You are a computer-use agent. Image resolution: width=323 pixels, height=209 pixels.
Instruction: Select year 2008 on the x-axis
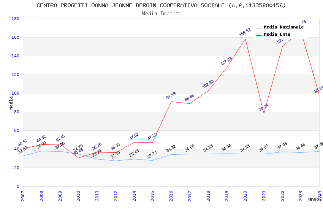[41, 196]
